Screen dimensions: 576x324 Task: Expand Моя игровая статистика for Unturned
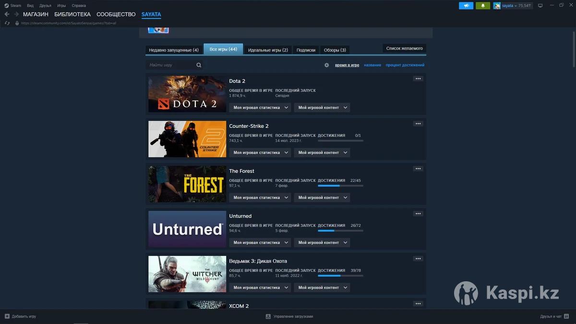[260, 242]
